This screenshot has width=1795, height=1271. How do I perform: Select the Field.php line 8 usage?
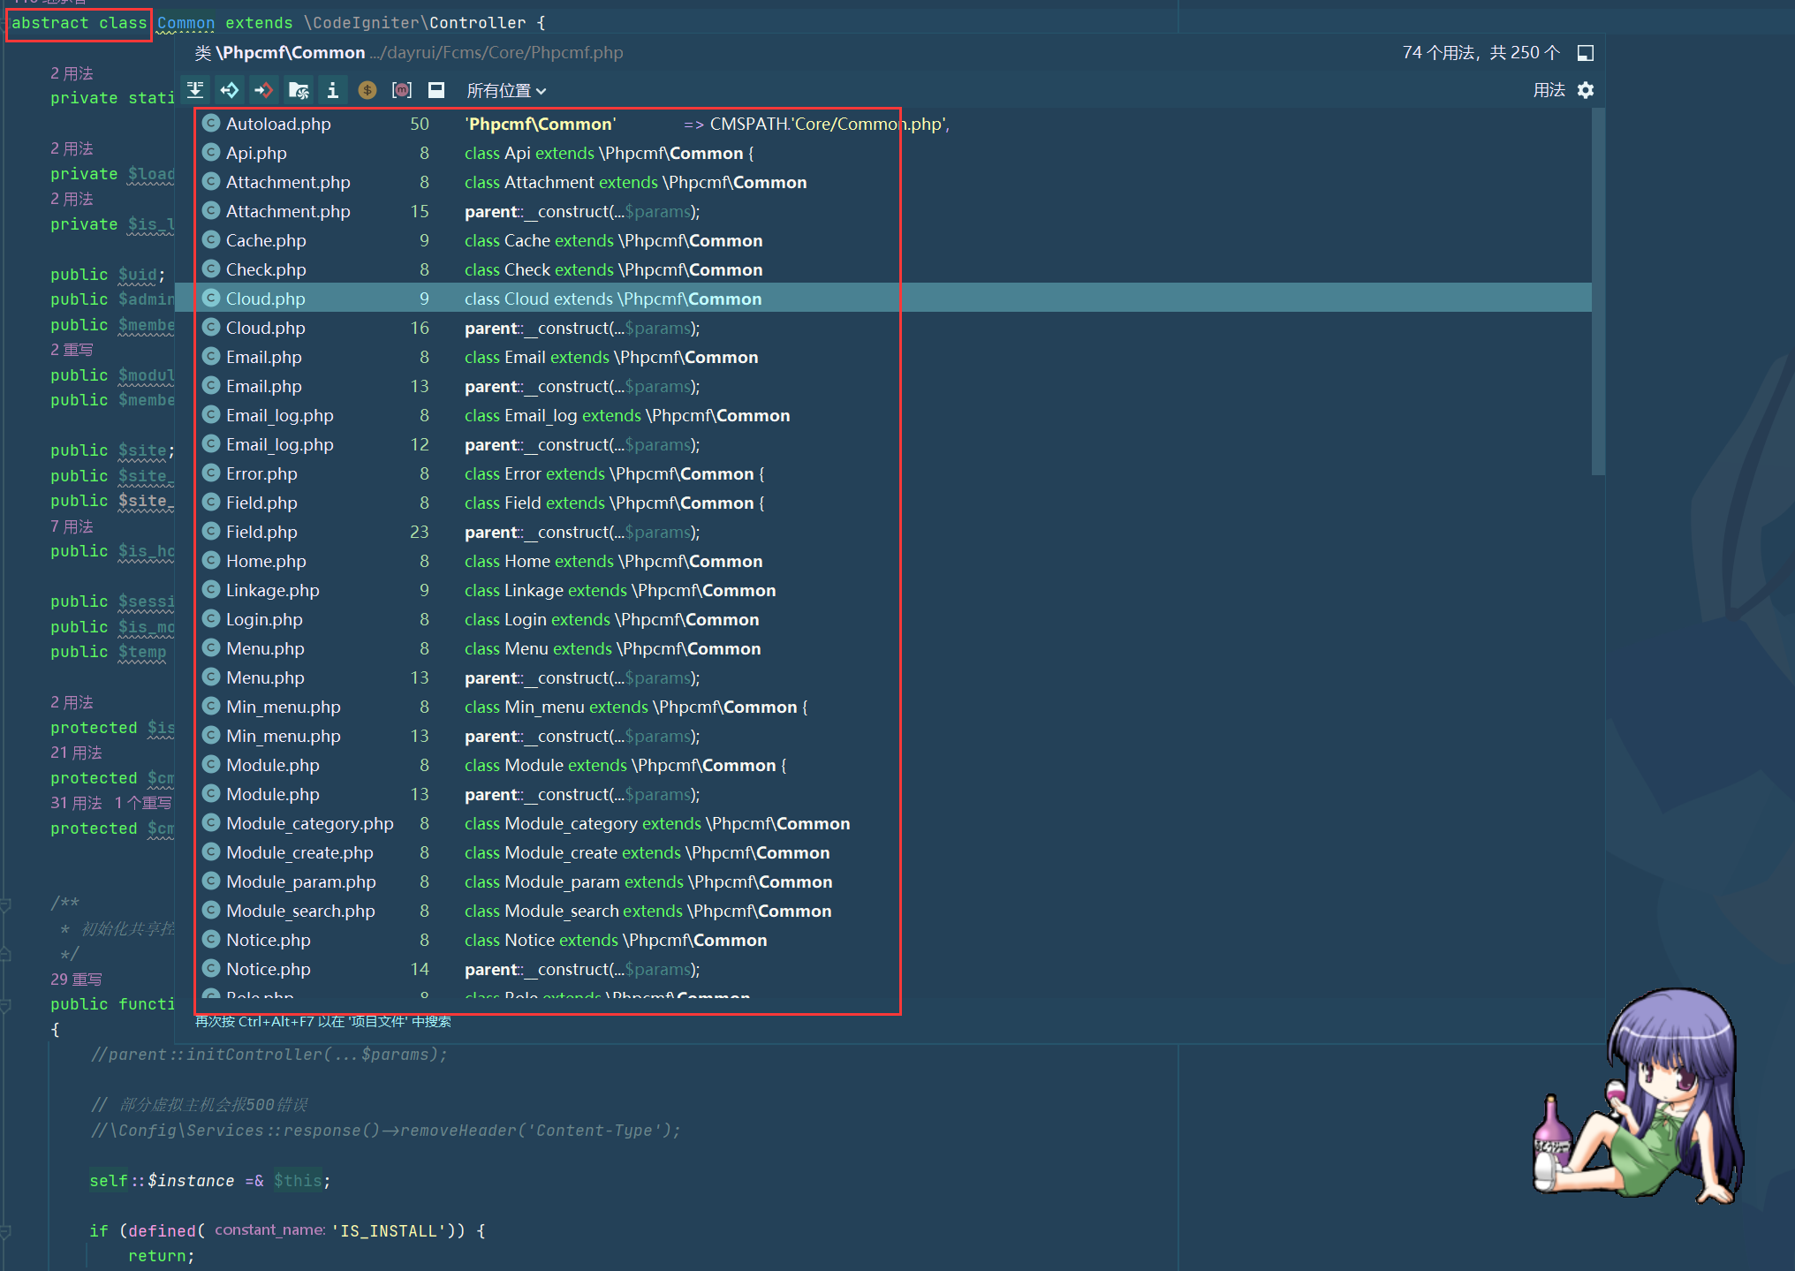pos(883,503)
